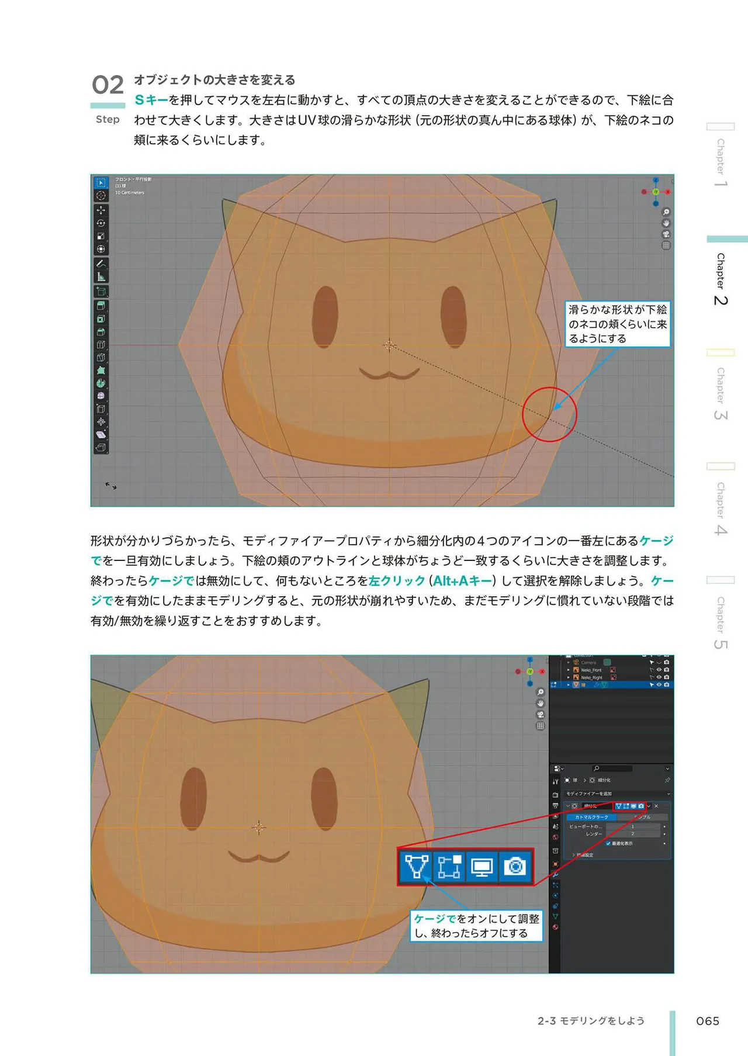
Task: Toggle the 最適化表示 checkbox
Action: tap(608, 843)
